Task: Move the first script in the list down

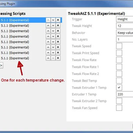Action: tap(53, 20)
